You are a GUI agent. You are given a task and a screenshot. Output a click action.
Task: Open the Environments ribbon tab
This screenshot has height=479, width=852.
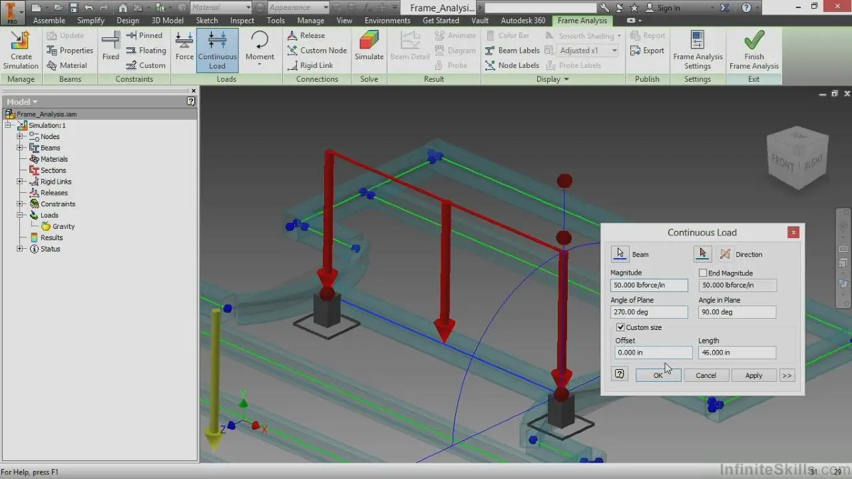[387, 21]
